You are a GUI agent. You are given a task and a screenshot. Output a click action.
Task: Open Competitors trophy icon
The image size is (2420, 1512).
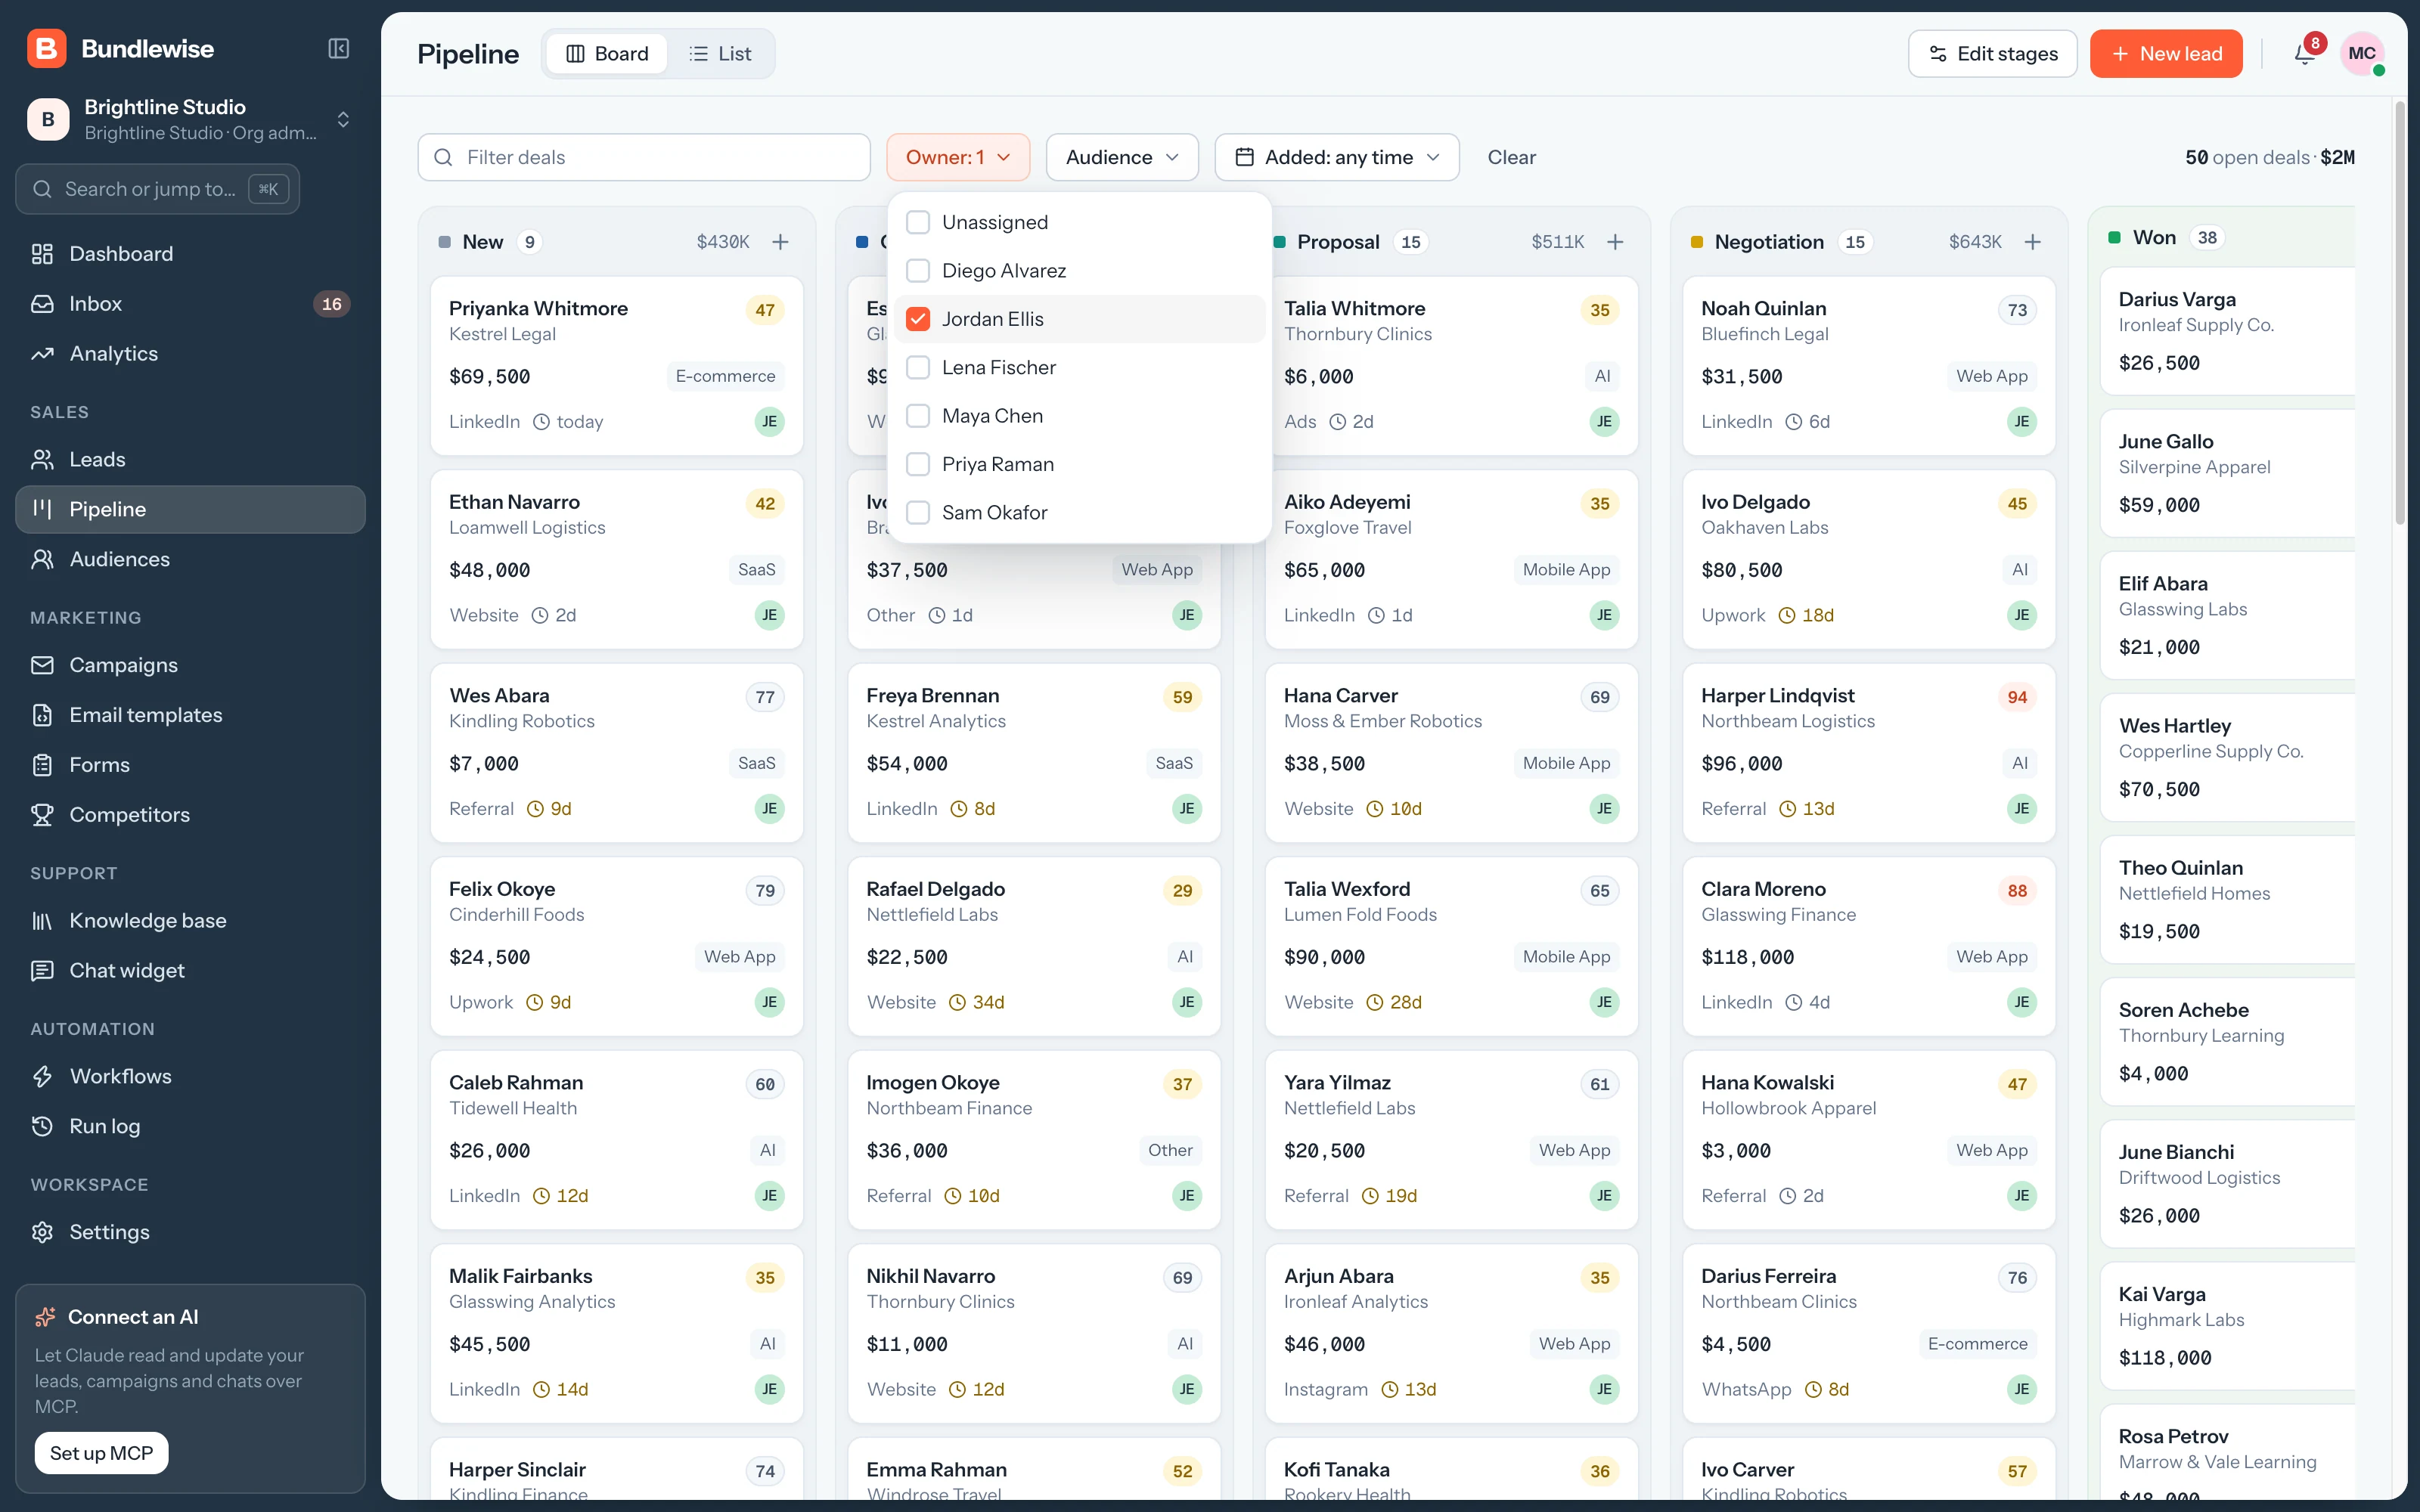coord(42,815)
